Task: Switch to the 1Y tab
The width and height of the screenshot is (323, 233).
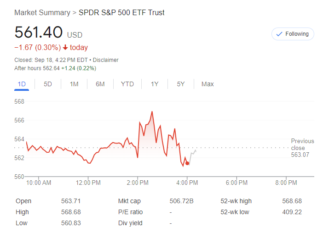Action: pyautogui.click(x=155, y=84)
